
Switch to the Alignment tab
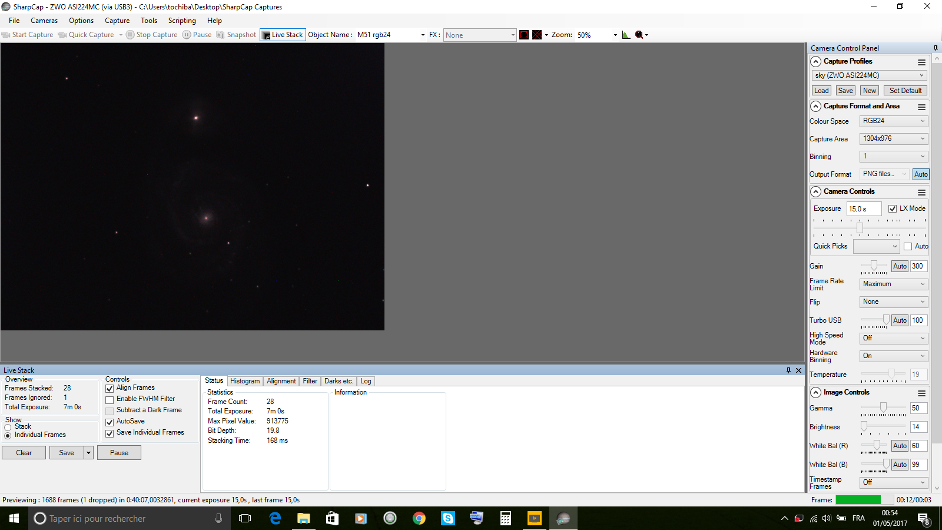(x=281, y=381)
